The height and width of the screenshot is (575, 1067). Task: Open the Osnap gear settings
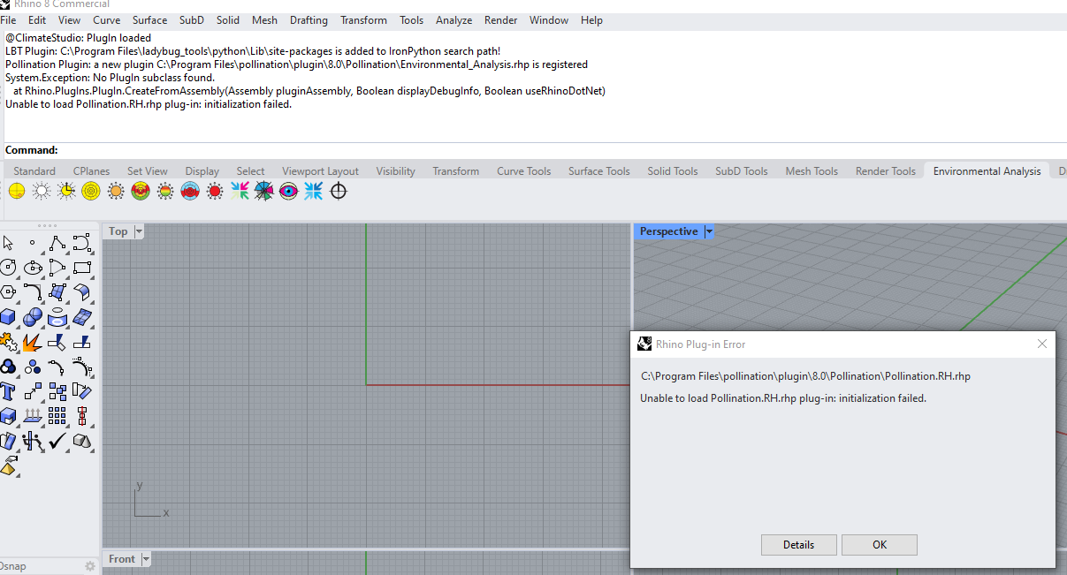click(x=89, y=566)
